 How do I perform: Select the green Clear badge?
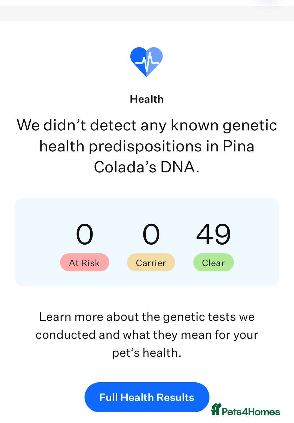[x=213, y=262]
